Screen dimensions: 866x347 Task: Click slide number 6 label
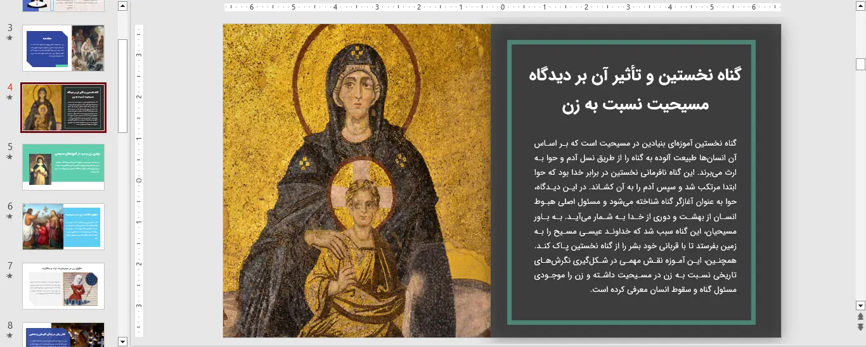[10, 206]
